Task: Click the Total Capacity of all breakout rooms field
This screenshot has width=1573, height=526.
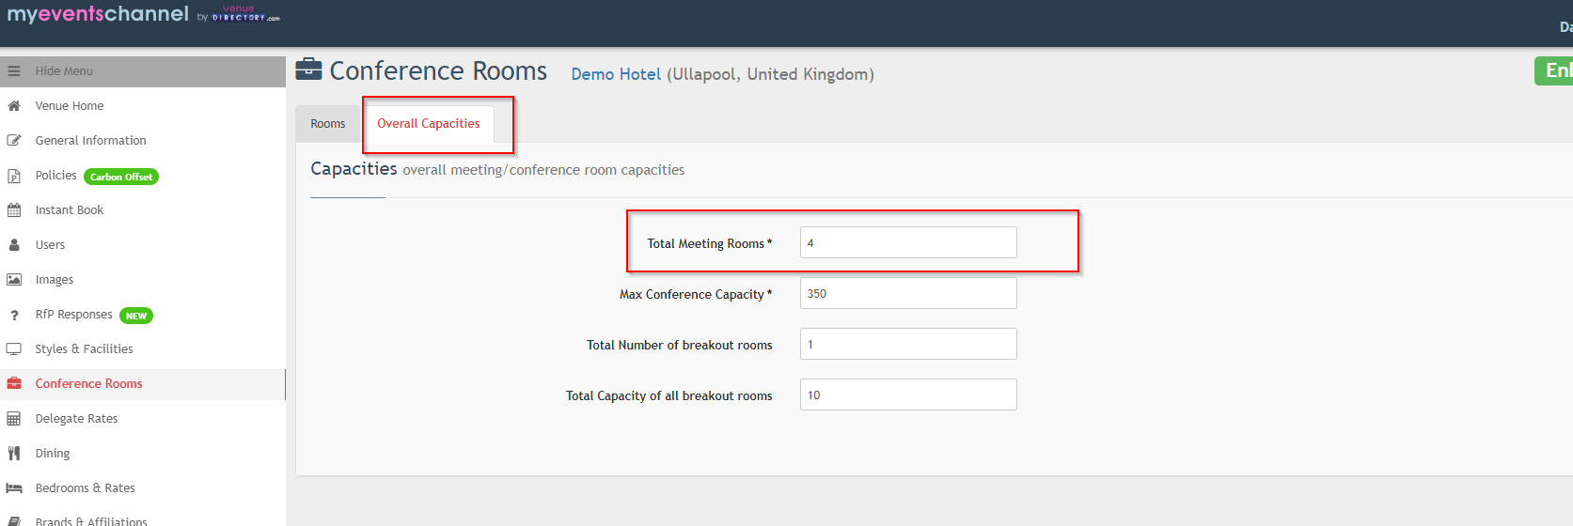Action: [908, 394]
